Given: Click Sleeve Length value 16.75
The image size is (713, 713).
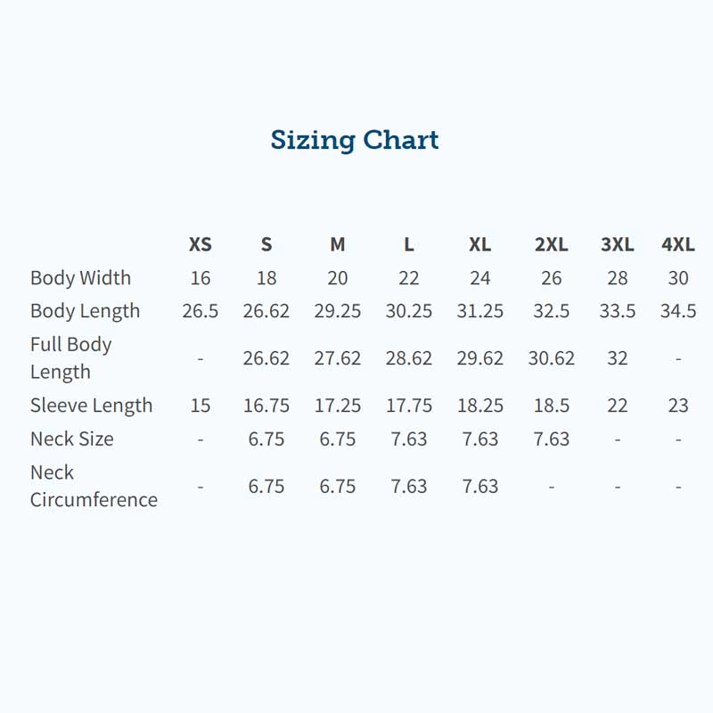Looking at the screenshot, I should point(266,406).
